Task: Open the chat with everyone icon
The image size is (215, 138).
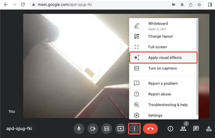Action: pyautogui.click(x=196, y=128)
